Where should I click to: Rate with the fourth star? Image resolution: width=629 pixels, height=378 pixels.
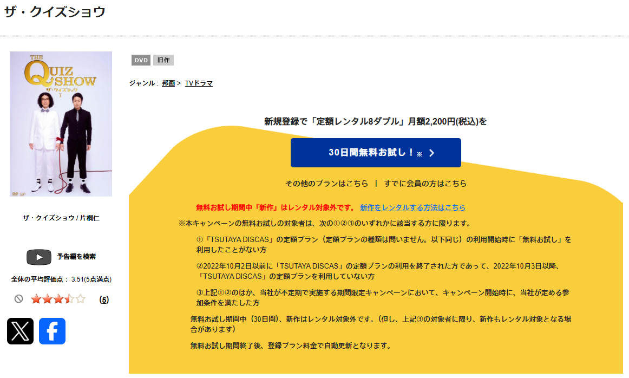click(69, 299)
